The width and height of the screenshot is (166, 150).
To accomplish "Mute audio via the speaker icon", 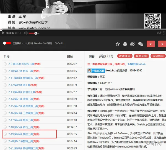I will [25, 33].
